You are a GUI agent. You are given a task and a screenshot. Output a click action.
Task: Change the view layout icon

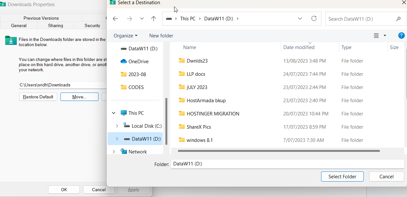coord(376,35)
